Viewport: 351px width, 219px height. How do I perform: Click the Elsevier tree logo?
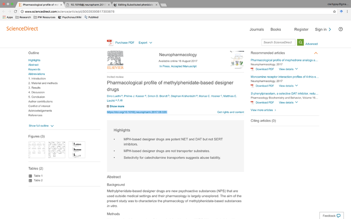115,58
